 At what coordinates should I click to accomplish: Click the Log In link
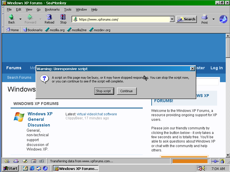(x=217, y=68)
